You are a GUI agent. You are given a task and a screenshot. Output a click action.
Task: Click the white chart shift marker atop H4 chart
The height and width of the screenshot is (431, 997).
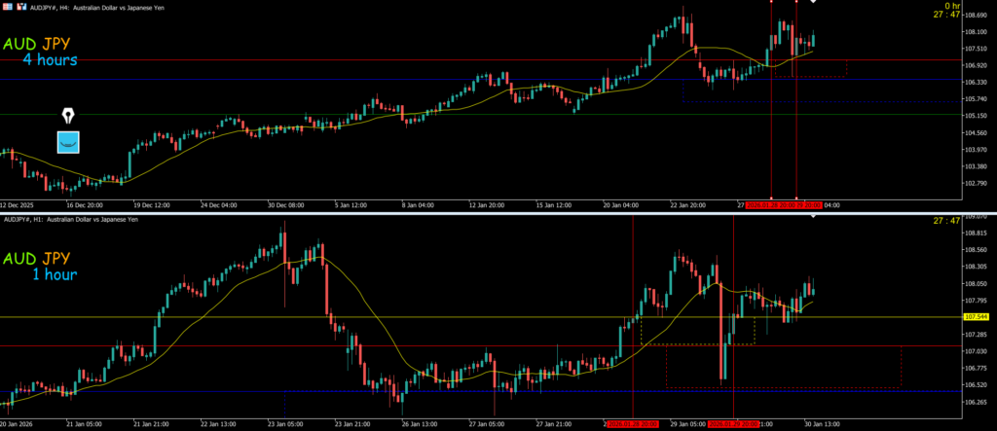pyautogui.click(x=813, y=3)
